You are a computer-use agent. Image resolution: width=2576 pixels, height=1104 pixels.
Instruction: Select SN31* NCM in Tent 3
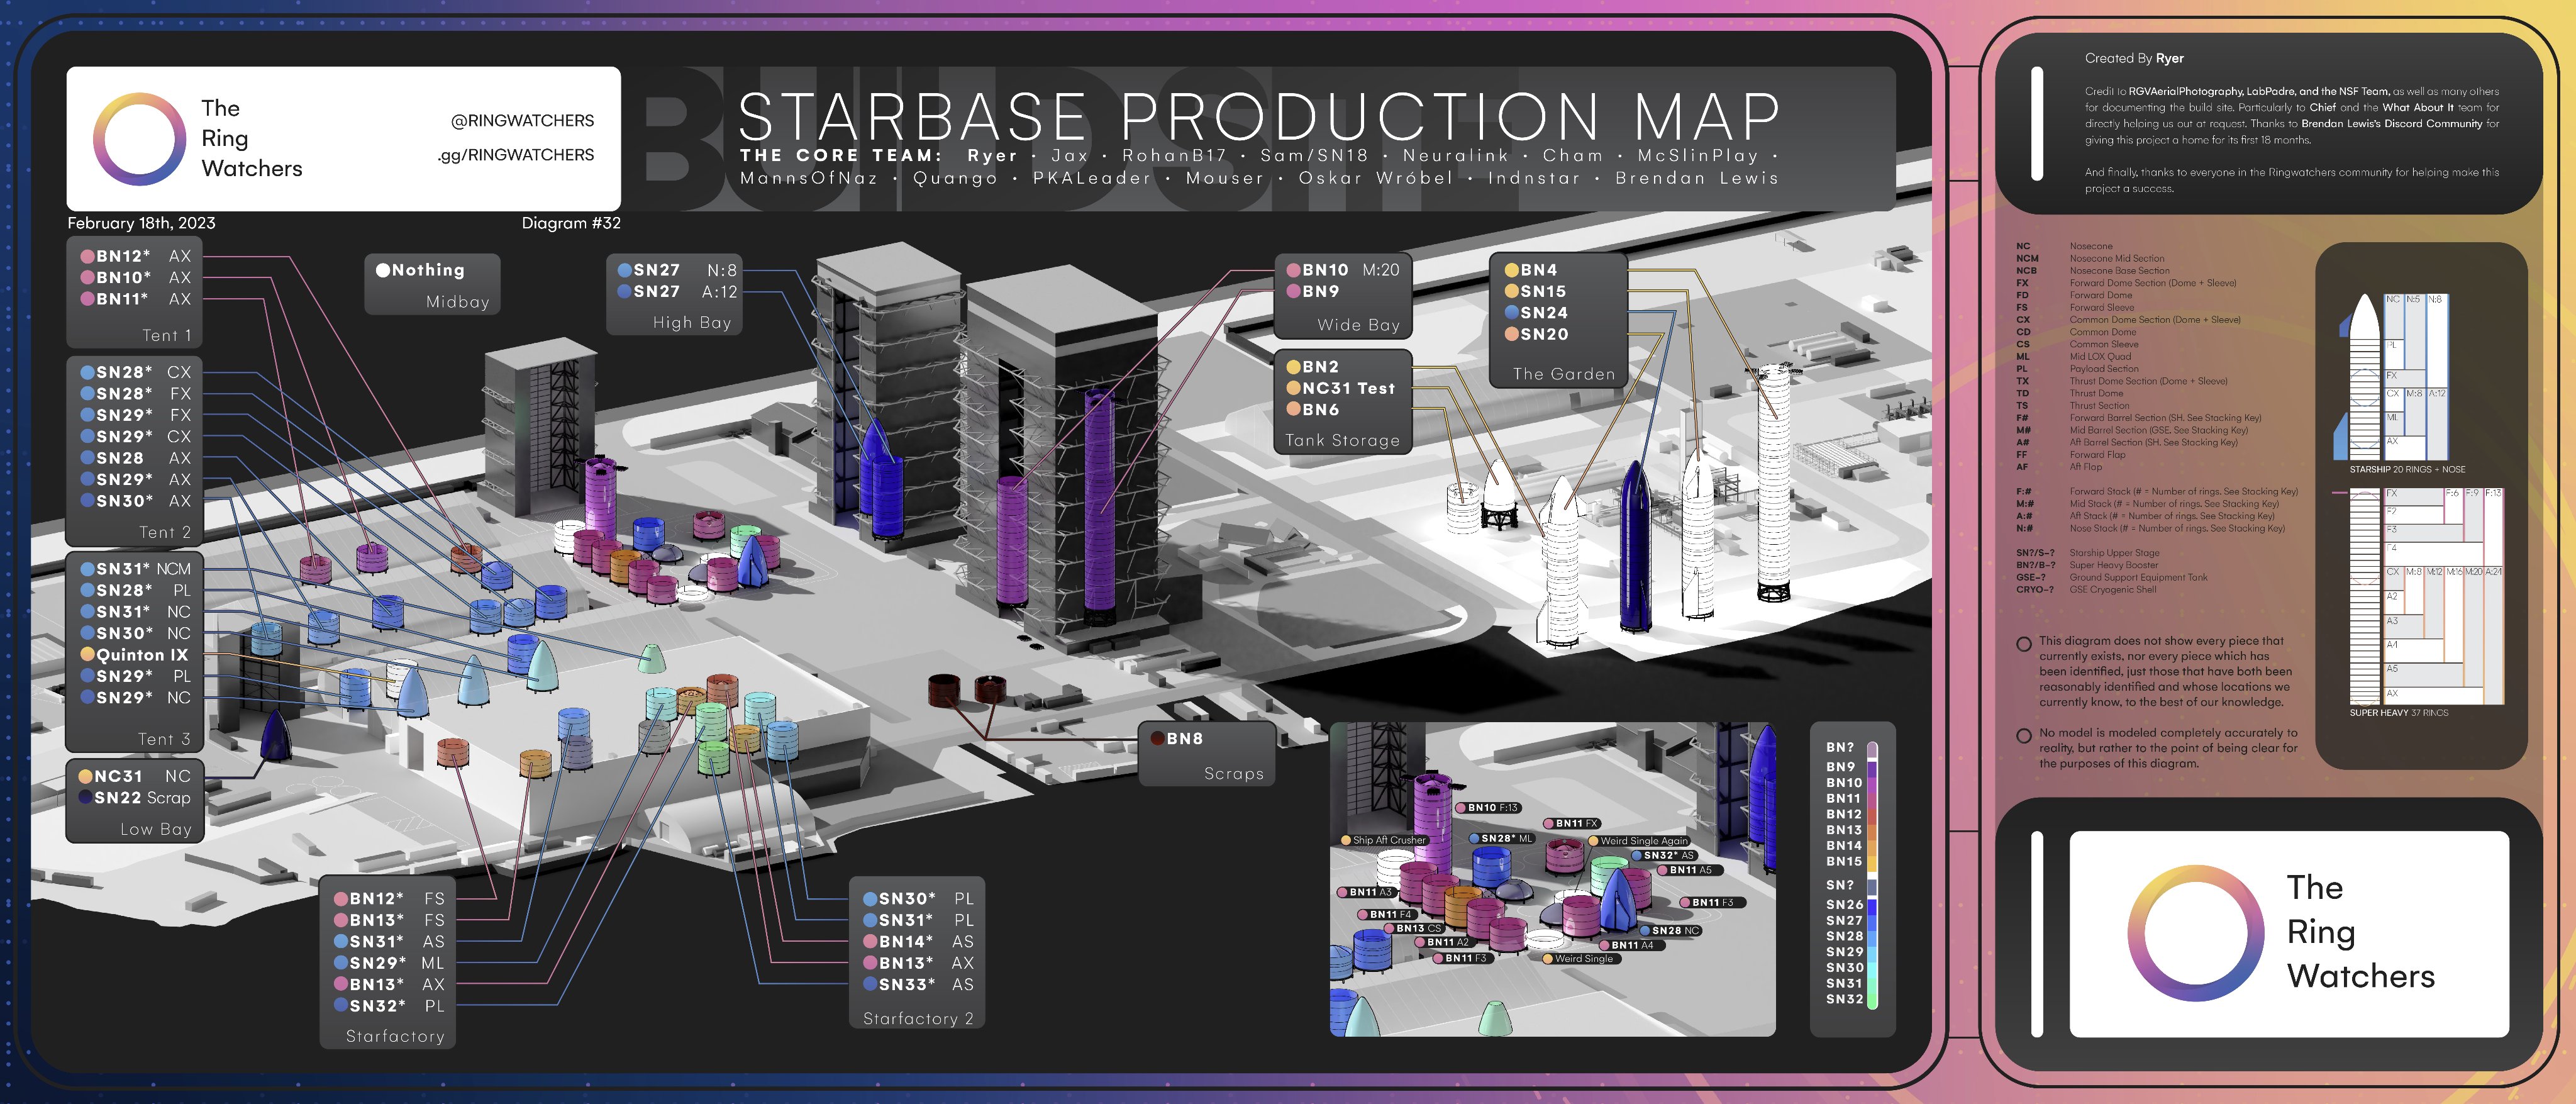[x=135, y=569]
